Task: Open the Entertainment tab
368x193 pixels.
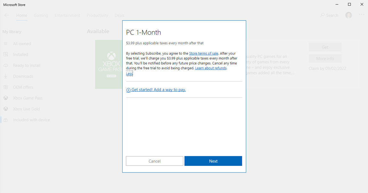Action: point(67,15)
